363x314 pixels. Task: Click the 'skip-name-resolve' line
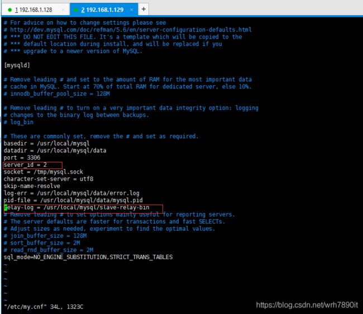point(32,186)
